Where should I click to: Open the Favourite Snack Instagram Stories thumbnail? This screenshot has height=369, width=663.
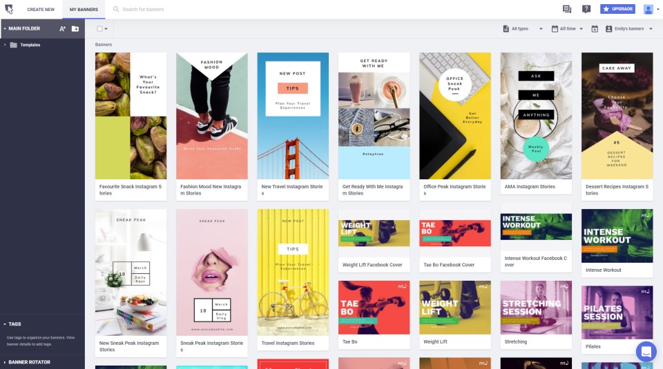pyautogui.click(x=131, y=116)
